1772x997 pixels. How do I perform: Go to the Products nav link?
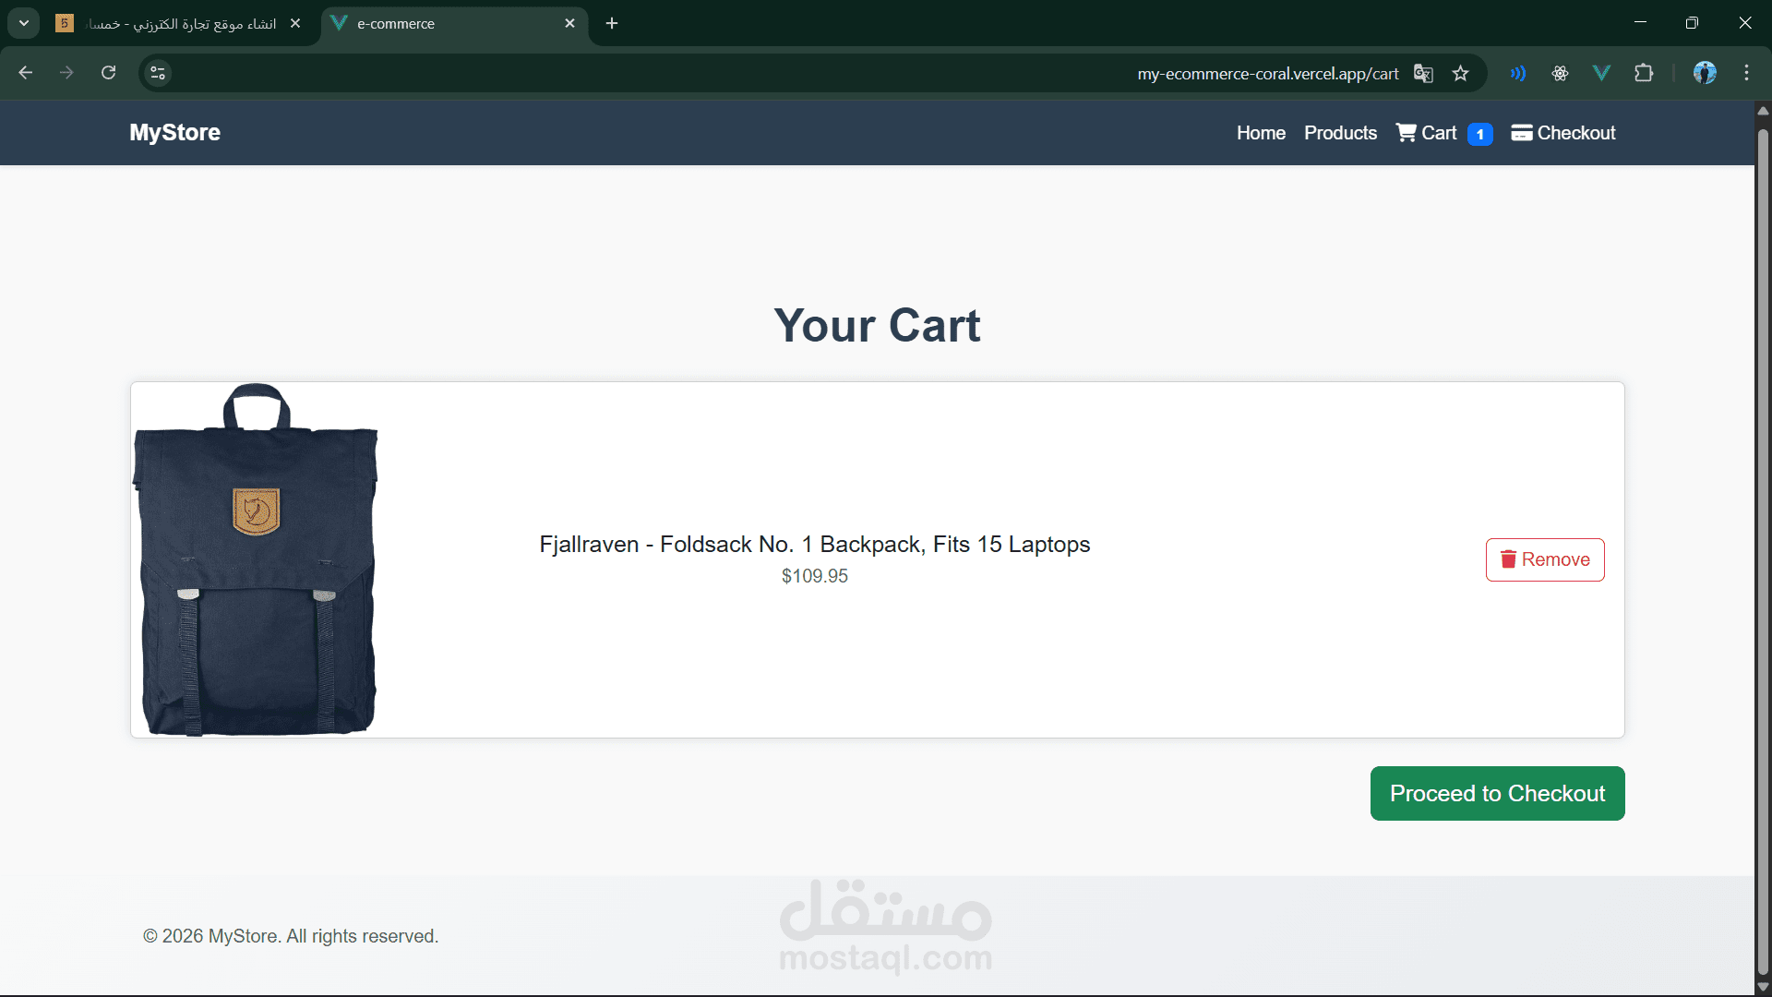[x=1340, y=133]
